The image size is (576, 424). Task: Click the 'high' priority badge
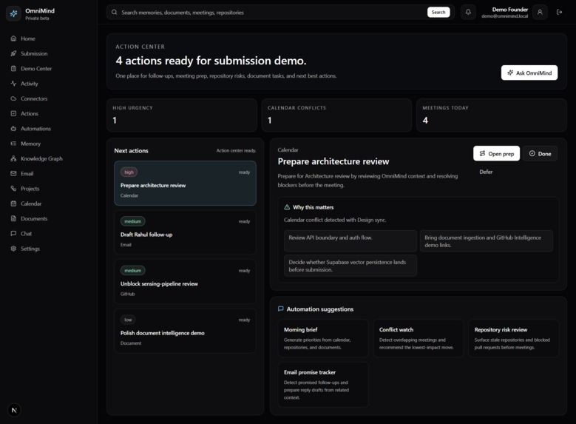129,172
